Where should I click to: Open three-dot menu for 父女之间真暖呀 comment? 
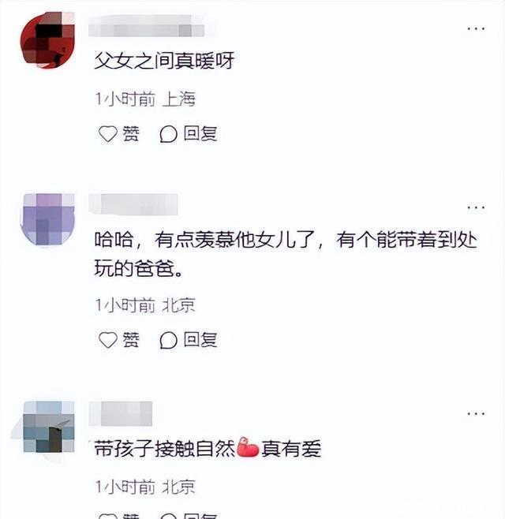tap(476, 29)
